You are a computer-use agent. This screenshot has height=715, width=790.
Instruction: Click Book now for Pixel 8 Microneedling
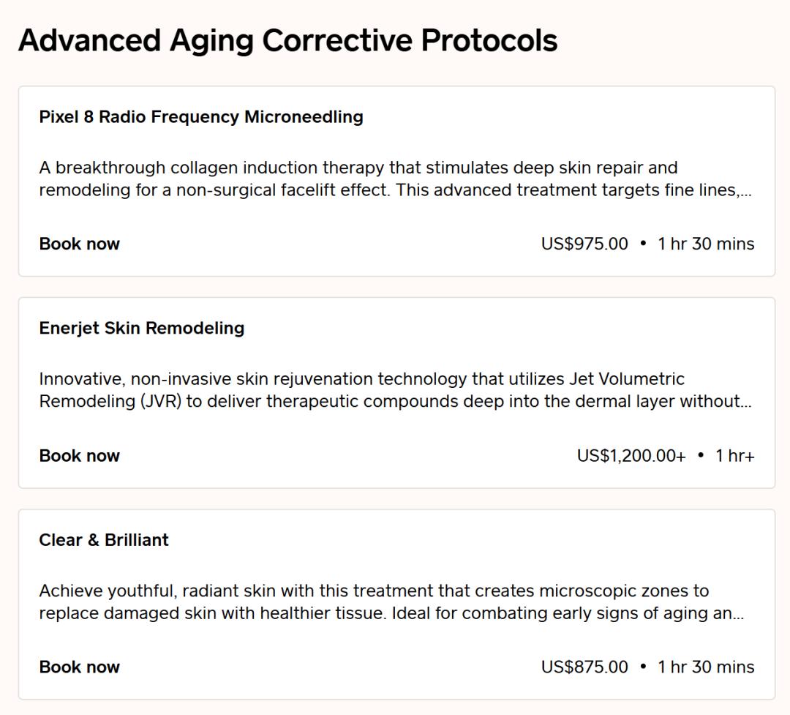click(x=79, y=244)
